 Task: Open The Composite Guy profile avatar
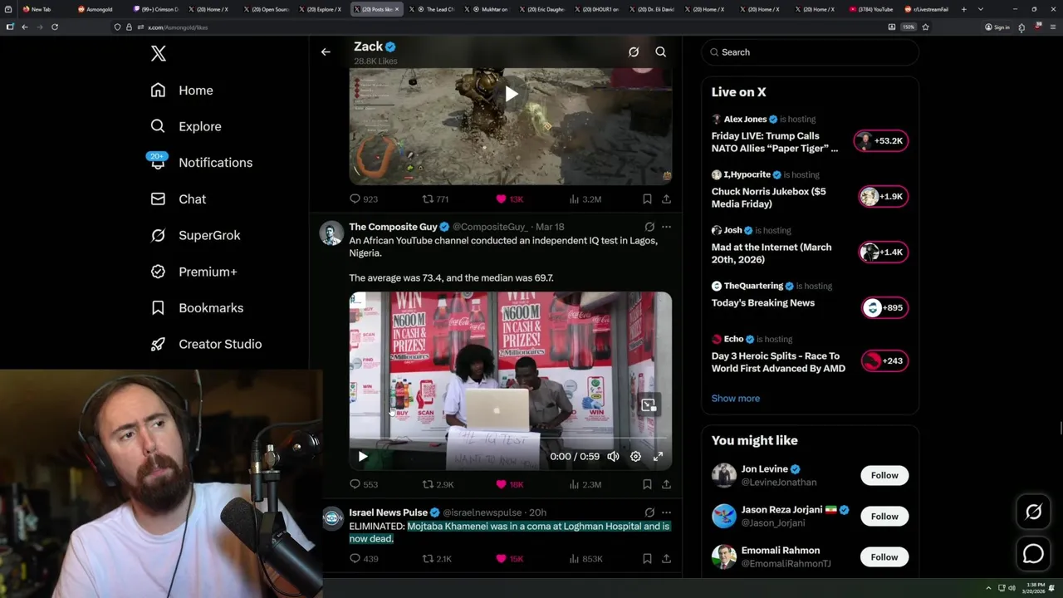click(332, 233)
